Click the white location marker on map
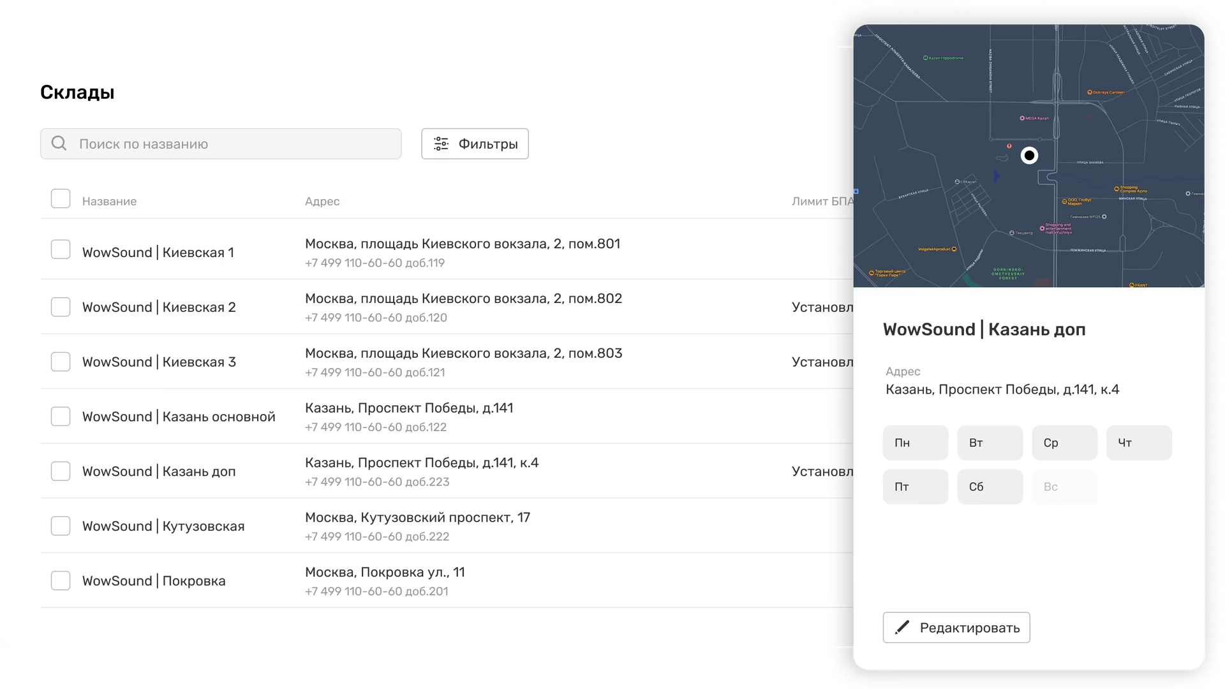Image resolution: width=1225 pixels, height=694 pixels. coord(1028,156)
